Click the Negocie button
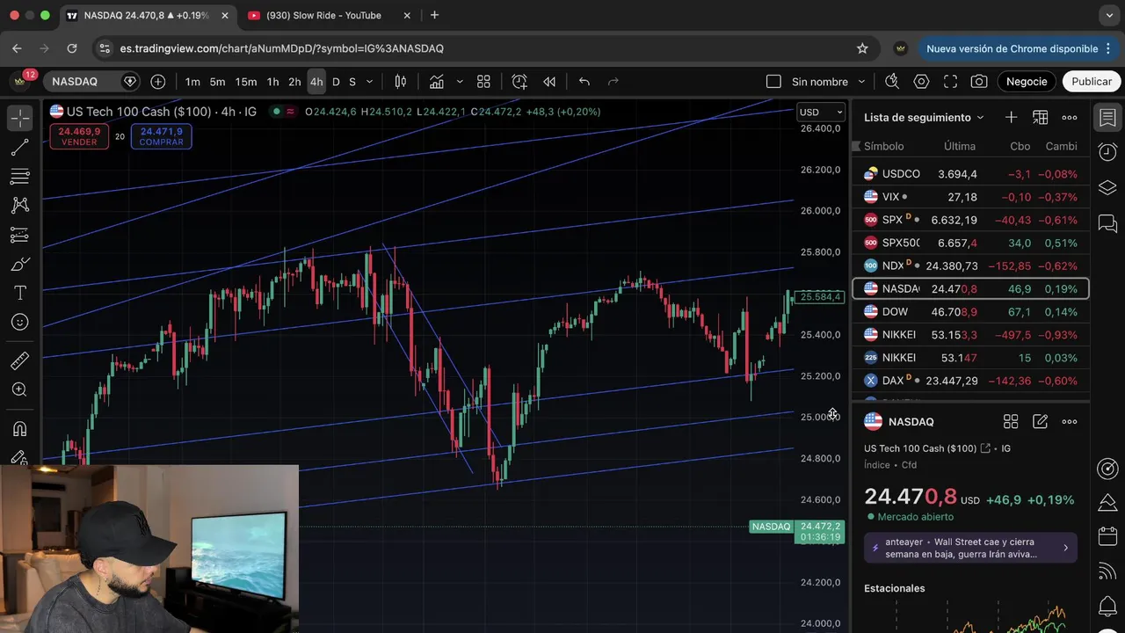Viewport: 1125px width, 633px height. click(x=1027, y=82)
